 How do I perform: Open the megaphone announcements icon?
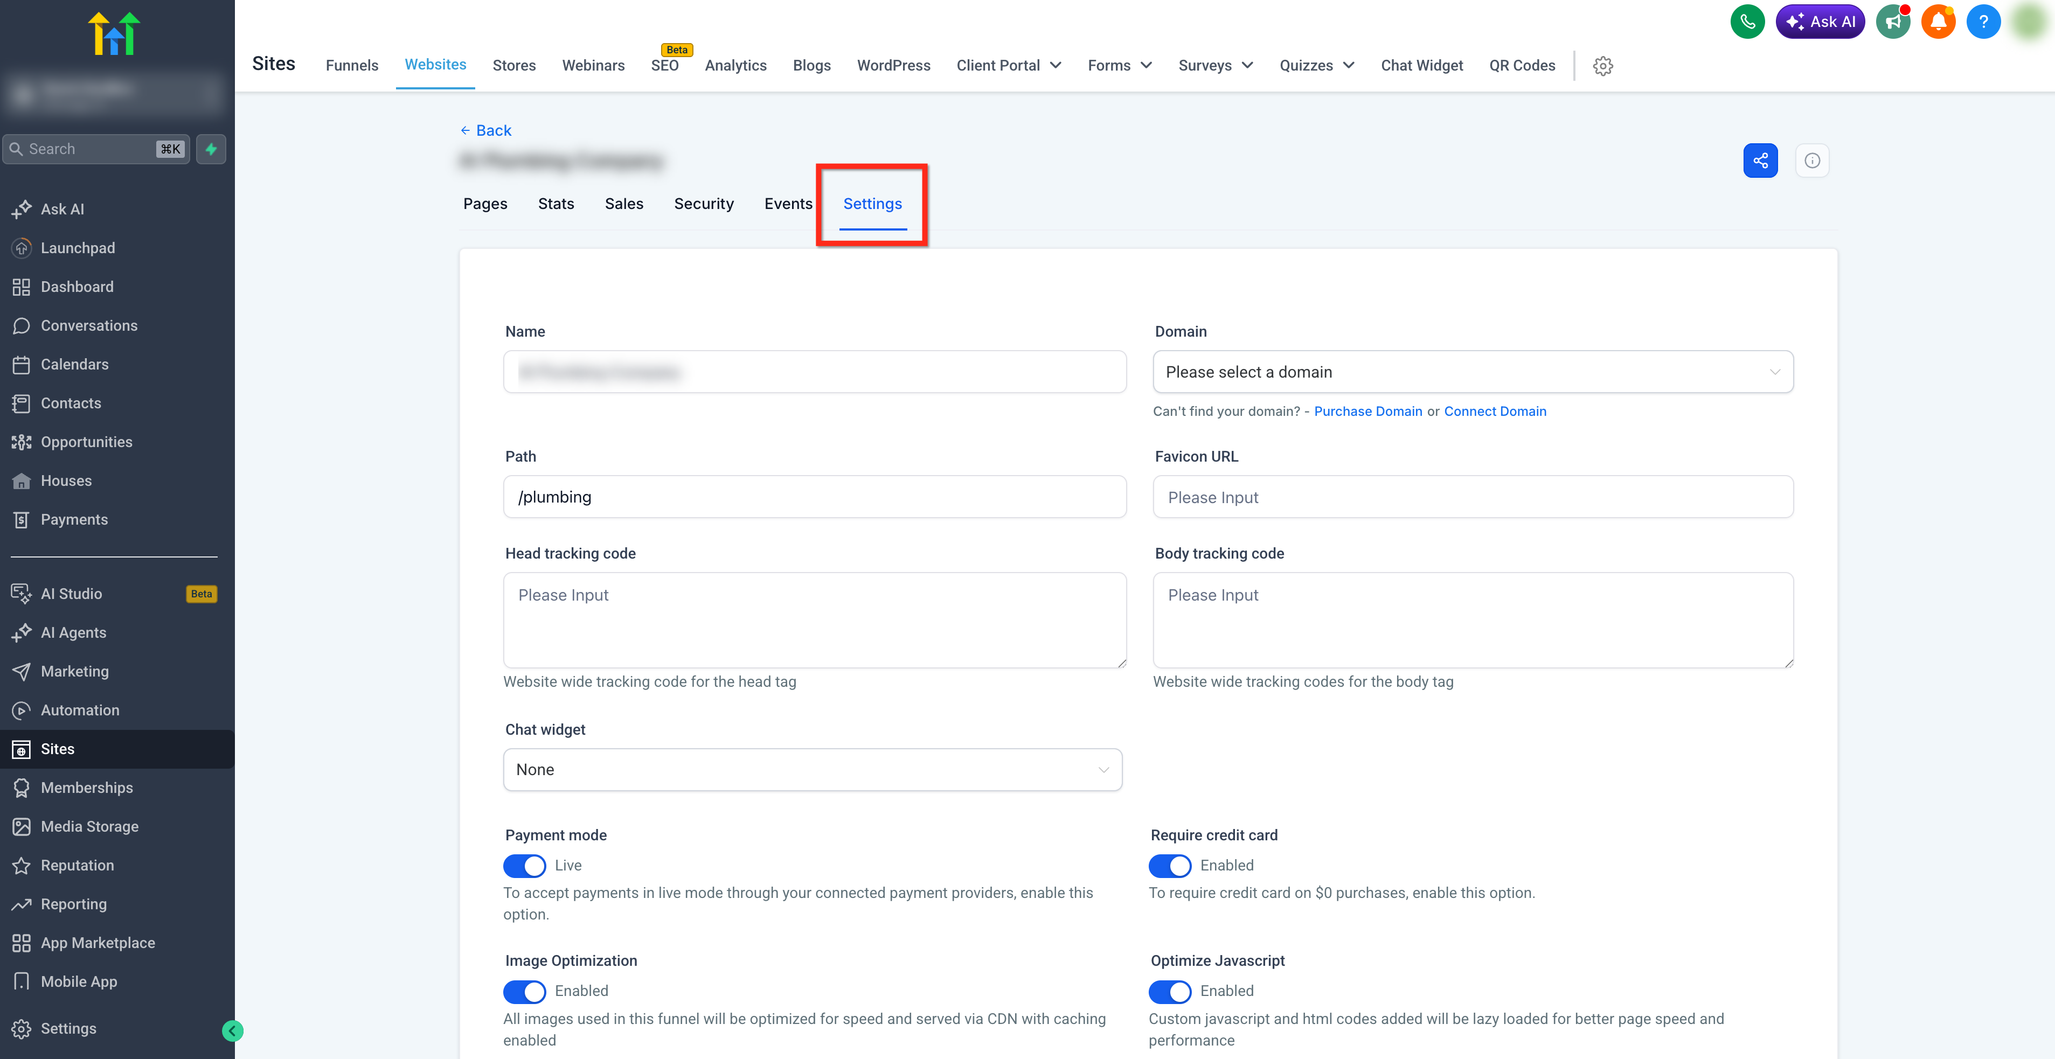[x=1892, y=22]
